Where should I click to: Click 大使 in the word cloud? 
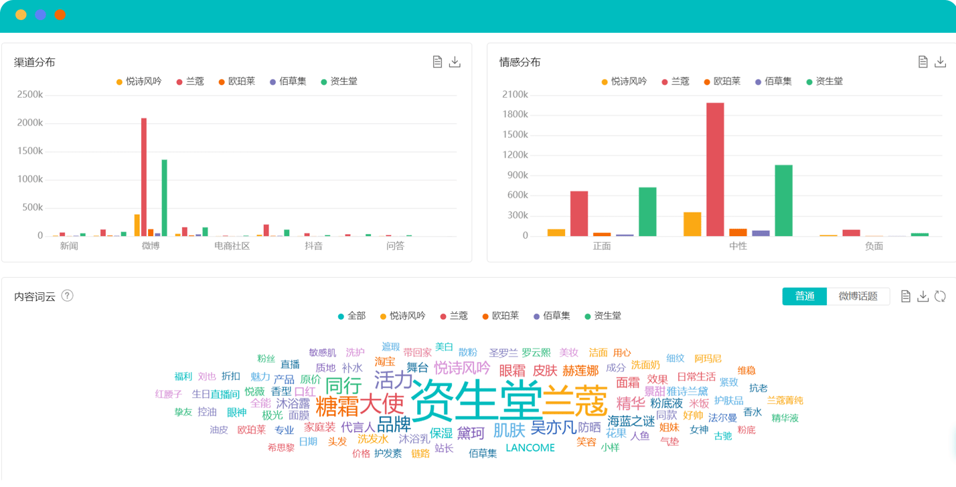[x=382, y=404]
